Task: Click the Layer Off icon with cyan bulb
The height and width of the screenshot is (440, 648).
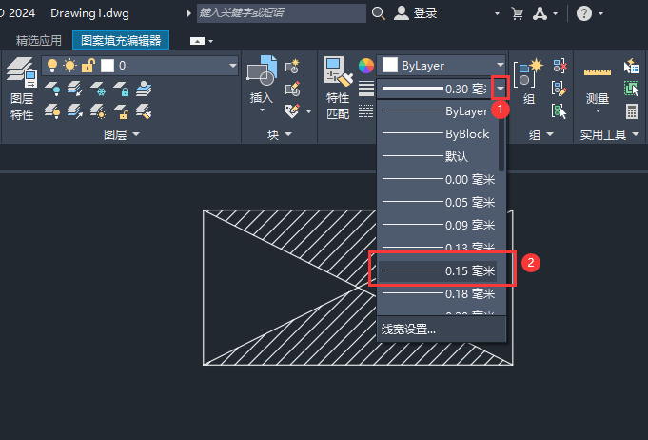Action: pyautogui.click(x=52, y=89)
